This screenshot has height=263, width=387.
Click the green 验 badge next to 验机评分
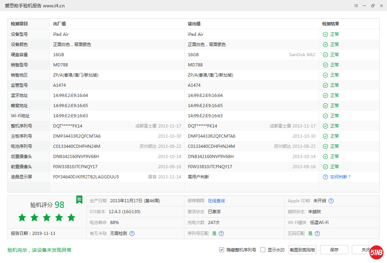79,200
